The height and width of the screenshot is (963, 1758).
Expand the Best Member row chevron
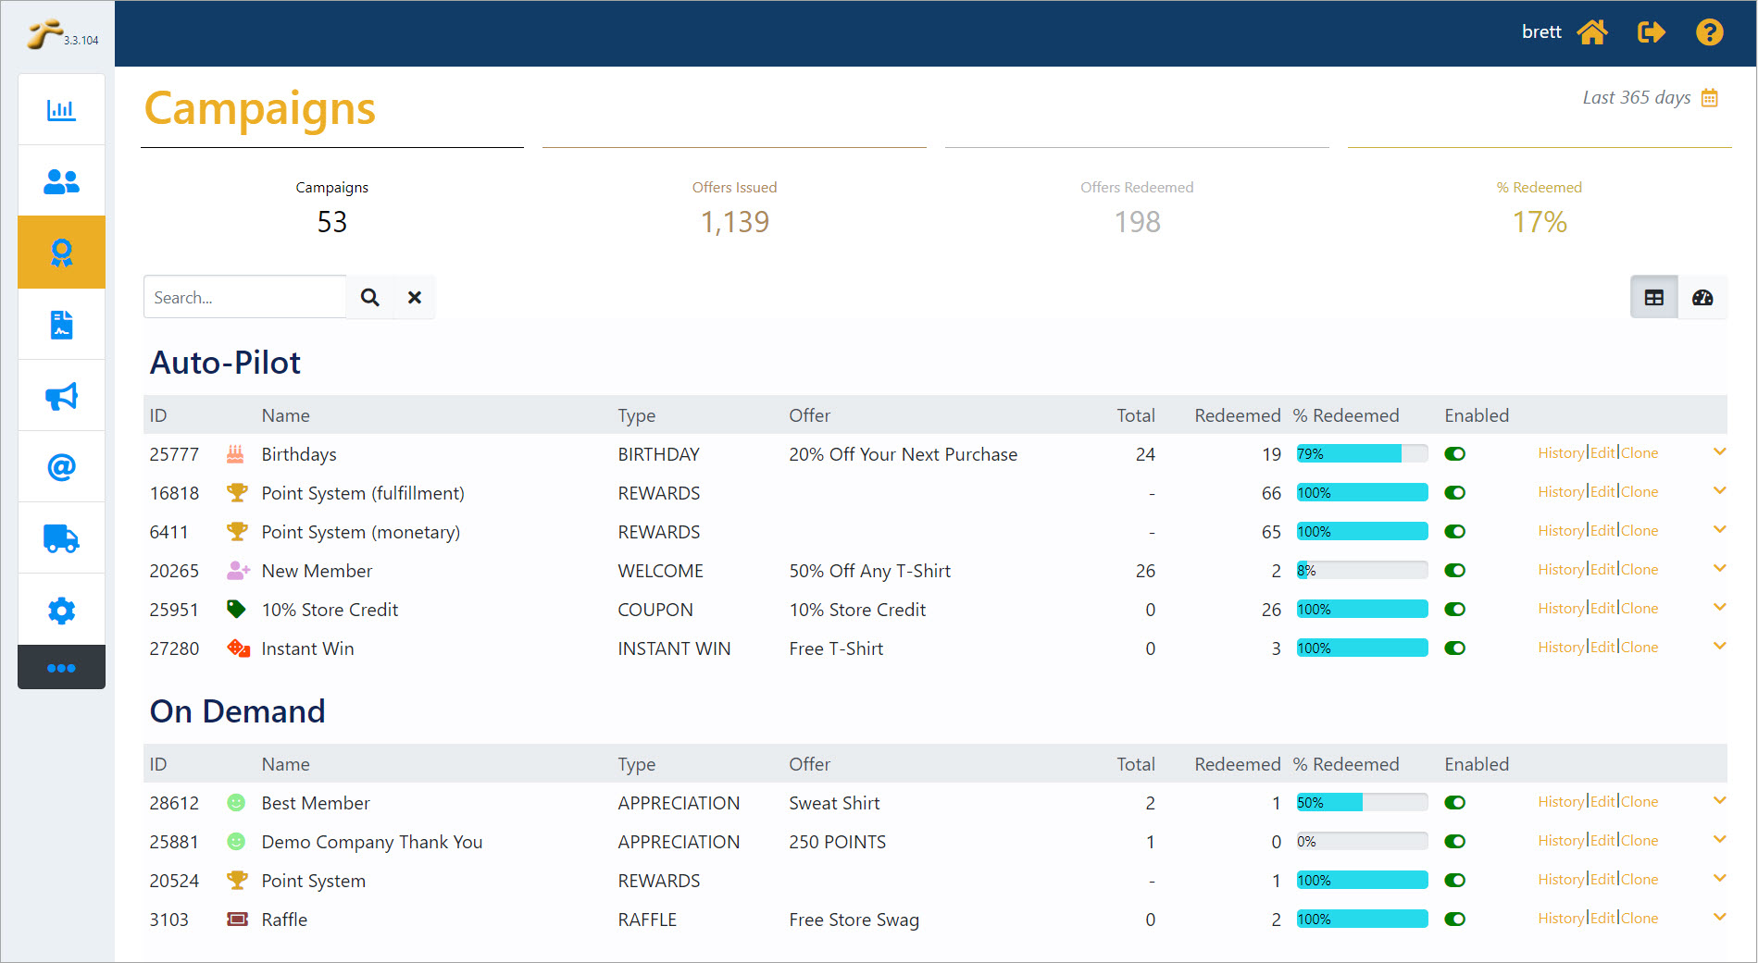1719,801
